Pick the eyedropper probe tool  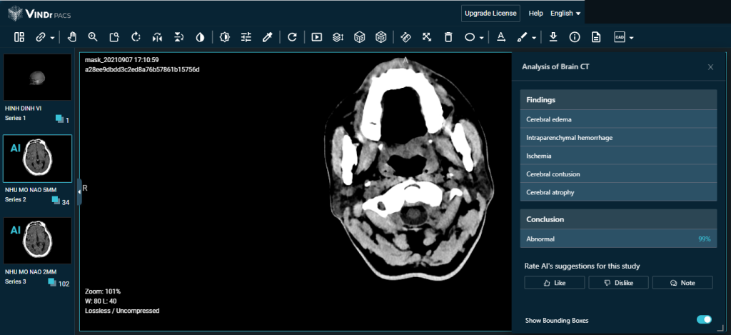268,36
